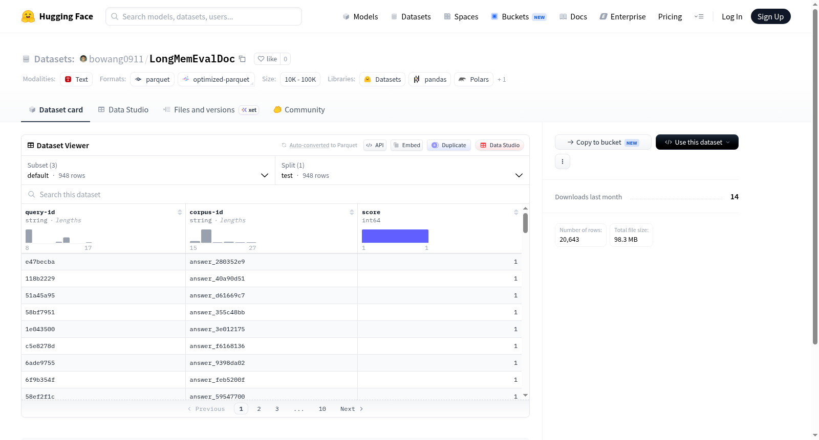819x440 pixels.
Task: Click the sort icon for score column
Action: coord(516,212)
